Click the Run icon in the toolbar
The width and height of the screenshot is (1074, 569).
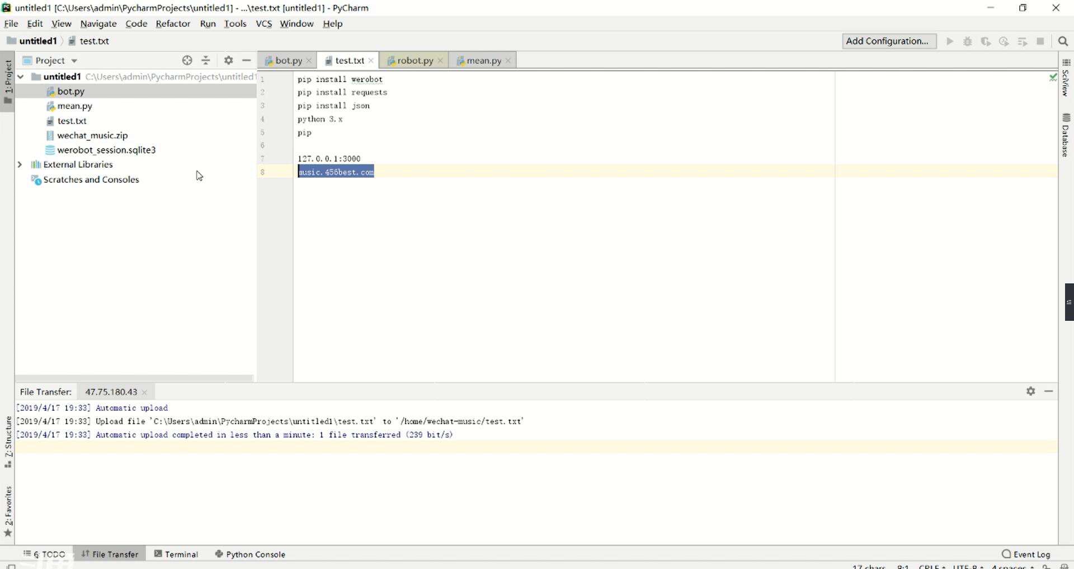pos(949,41)
